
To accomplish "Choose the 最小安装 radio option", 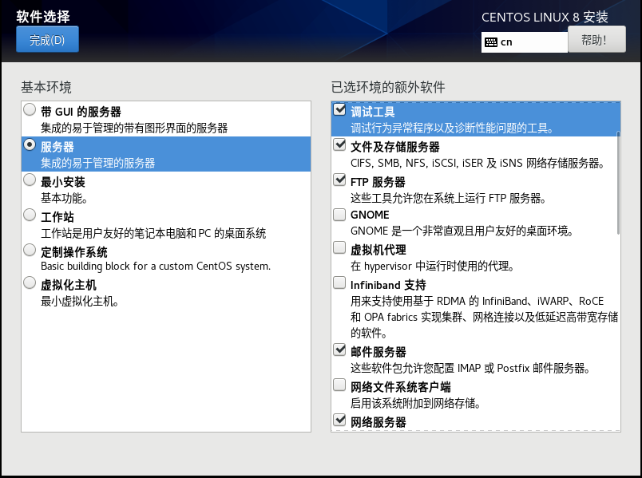I will coord(30,180).
